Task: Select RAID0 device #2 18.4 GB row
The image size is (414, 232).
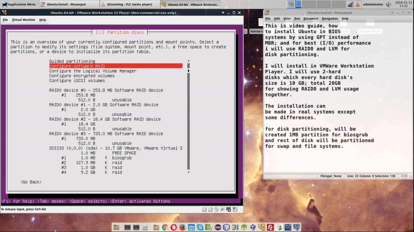Action: point(105,119)
